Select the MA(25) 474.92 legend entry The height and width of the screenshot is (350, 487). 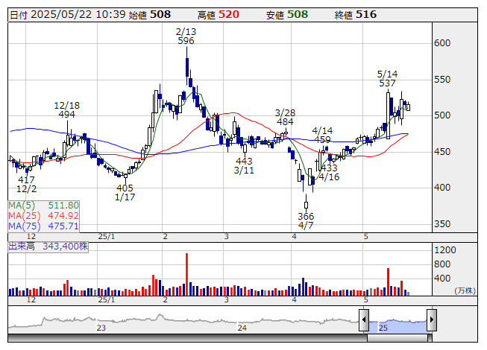[43, 215]
